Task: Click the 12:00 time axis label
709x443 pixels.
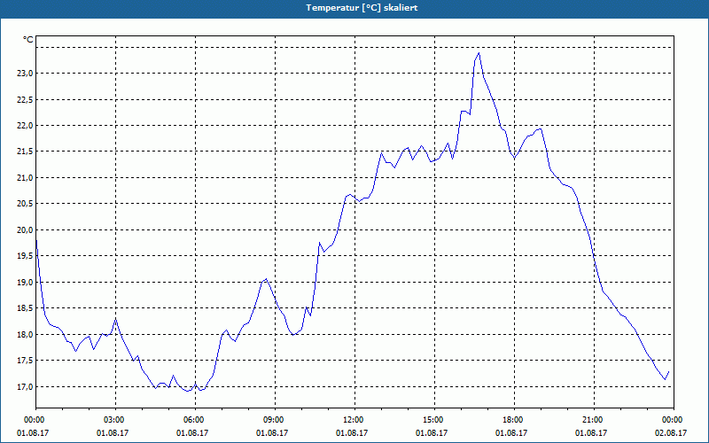Action: [354, 420]
